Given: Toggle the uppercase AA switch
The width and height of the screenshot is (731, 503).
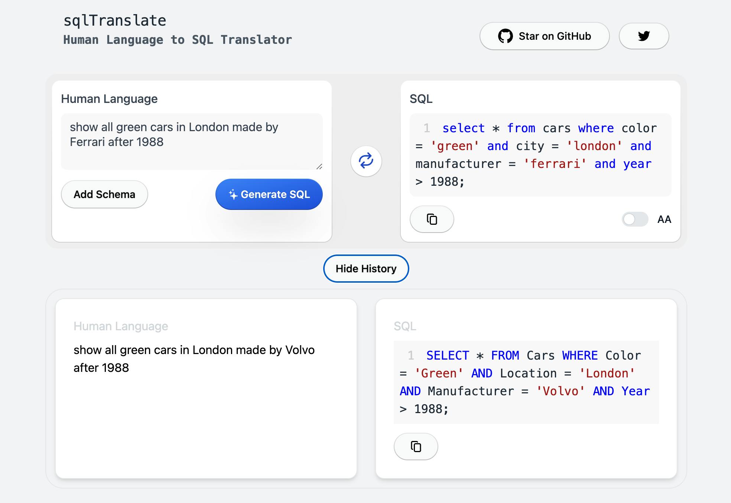Looking at the screenshot, I should tap(635, 219).
